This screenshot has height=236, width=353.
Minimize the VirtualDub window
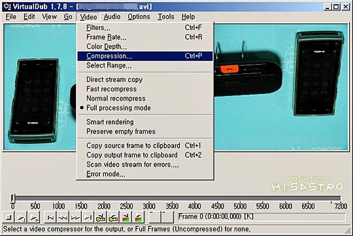click(x=328, y=7)
